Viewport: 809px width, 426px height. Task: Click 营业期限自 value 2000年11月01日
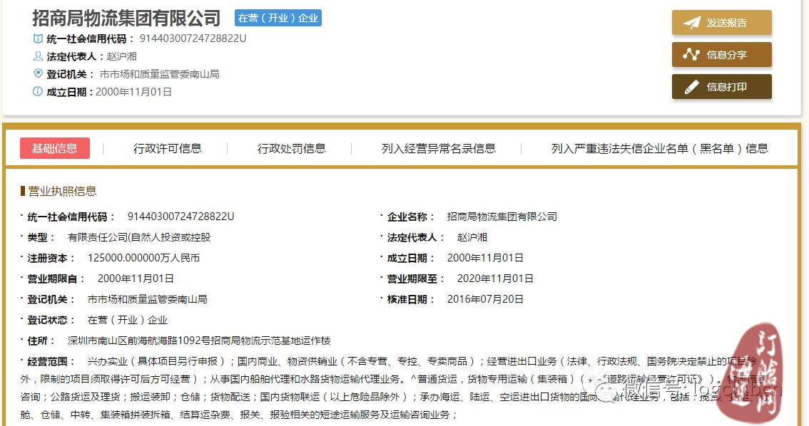click(x=136, y=279)
